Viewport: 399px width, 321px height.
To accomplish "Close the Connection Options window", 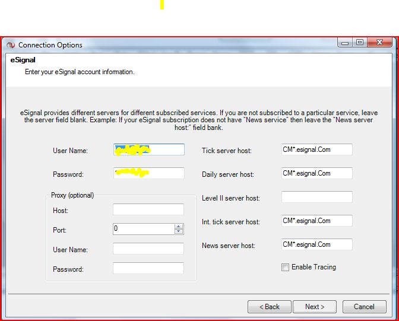I will coord(379,43).
